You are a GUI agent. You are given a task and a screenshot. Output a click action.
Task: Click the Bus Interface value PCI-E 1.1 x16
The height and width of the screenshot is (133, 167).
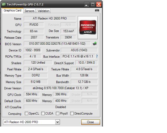click(78, 56)
